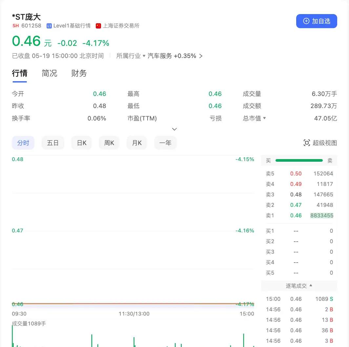This screenshot has width=349, height=347.
Task: Open the arrow next to 汽车服务 +0.35%
Action: (201, 56)
